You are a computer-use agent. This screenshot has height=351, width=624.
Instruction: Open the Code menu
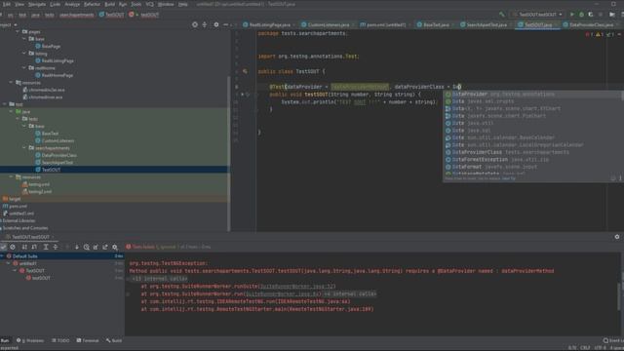[55, 4]
